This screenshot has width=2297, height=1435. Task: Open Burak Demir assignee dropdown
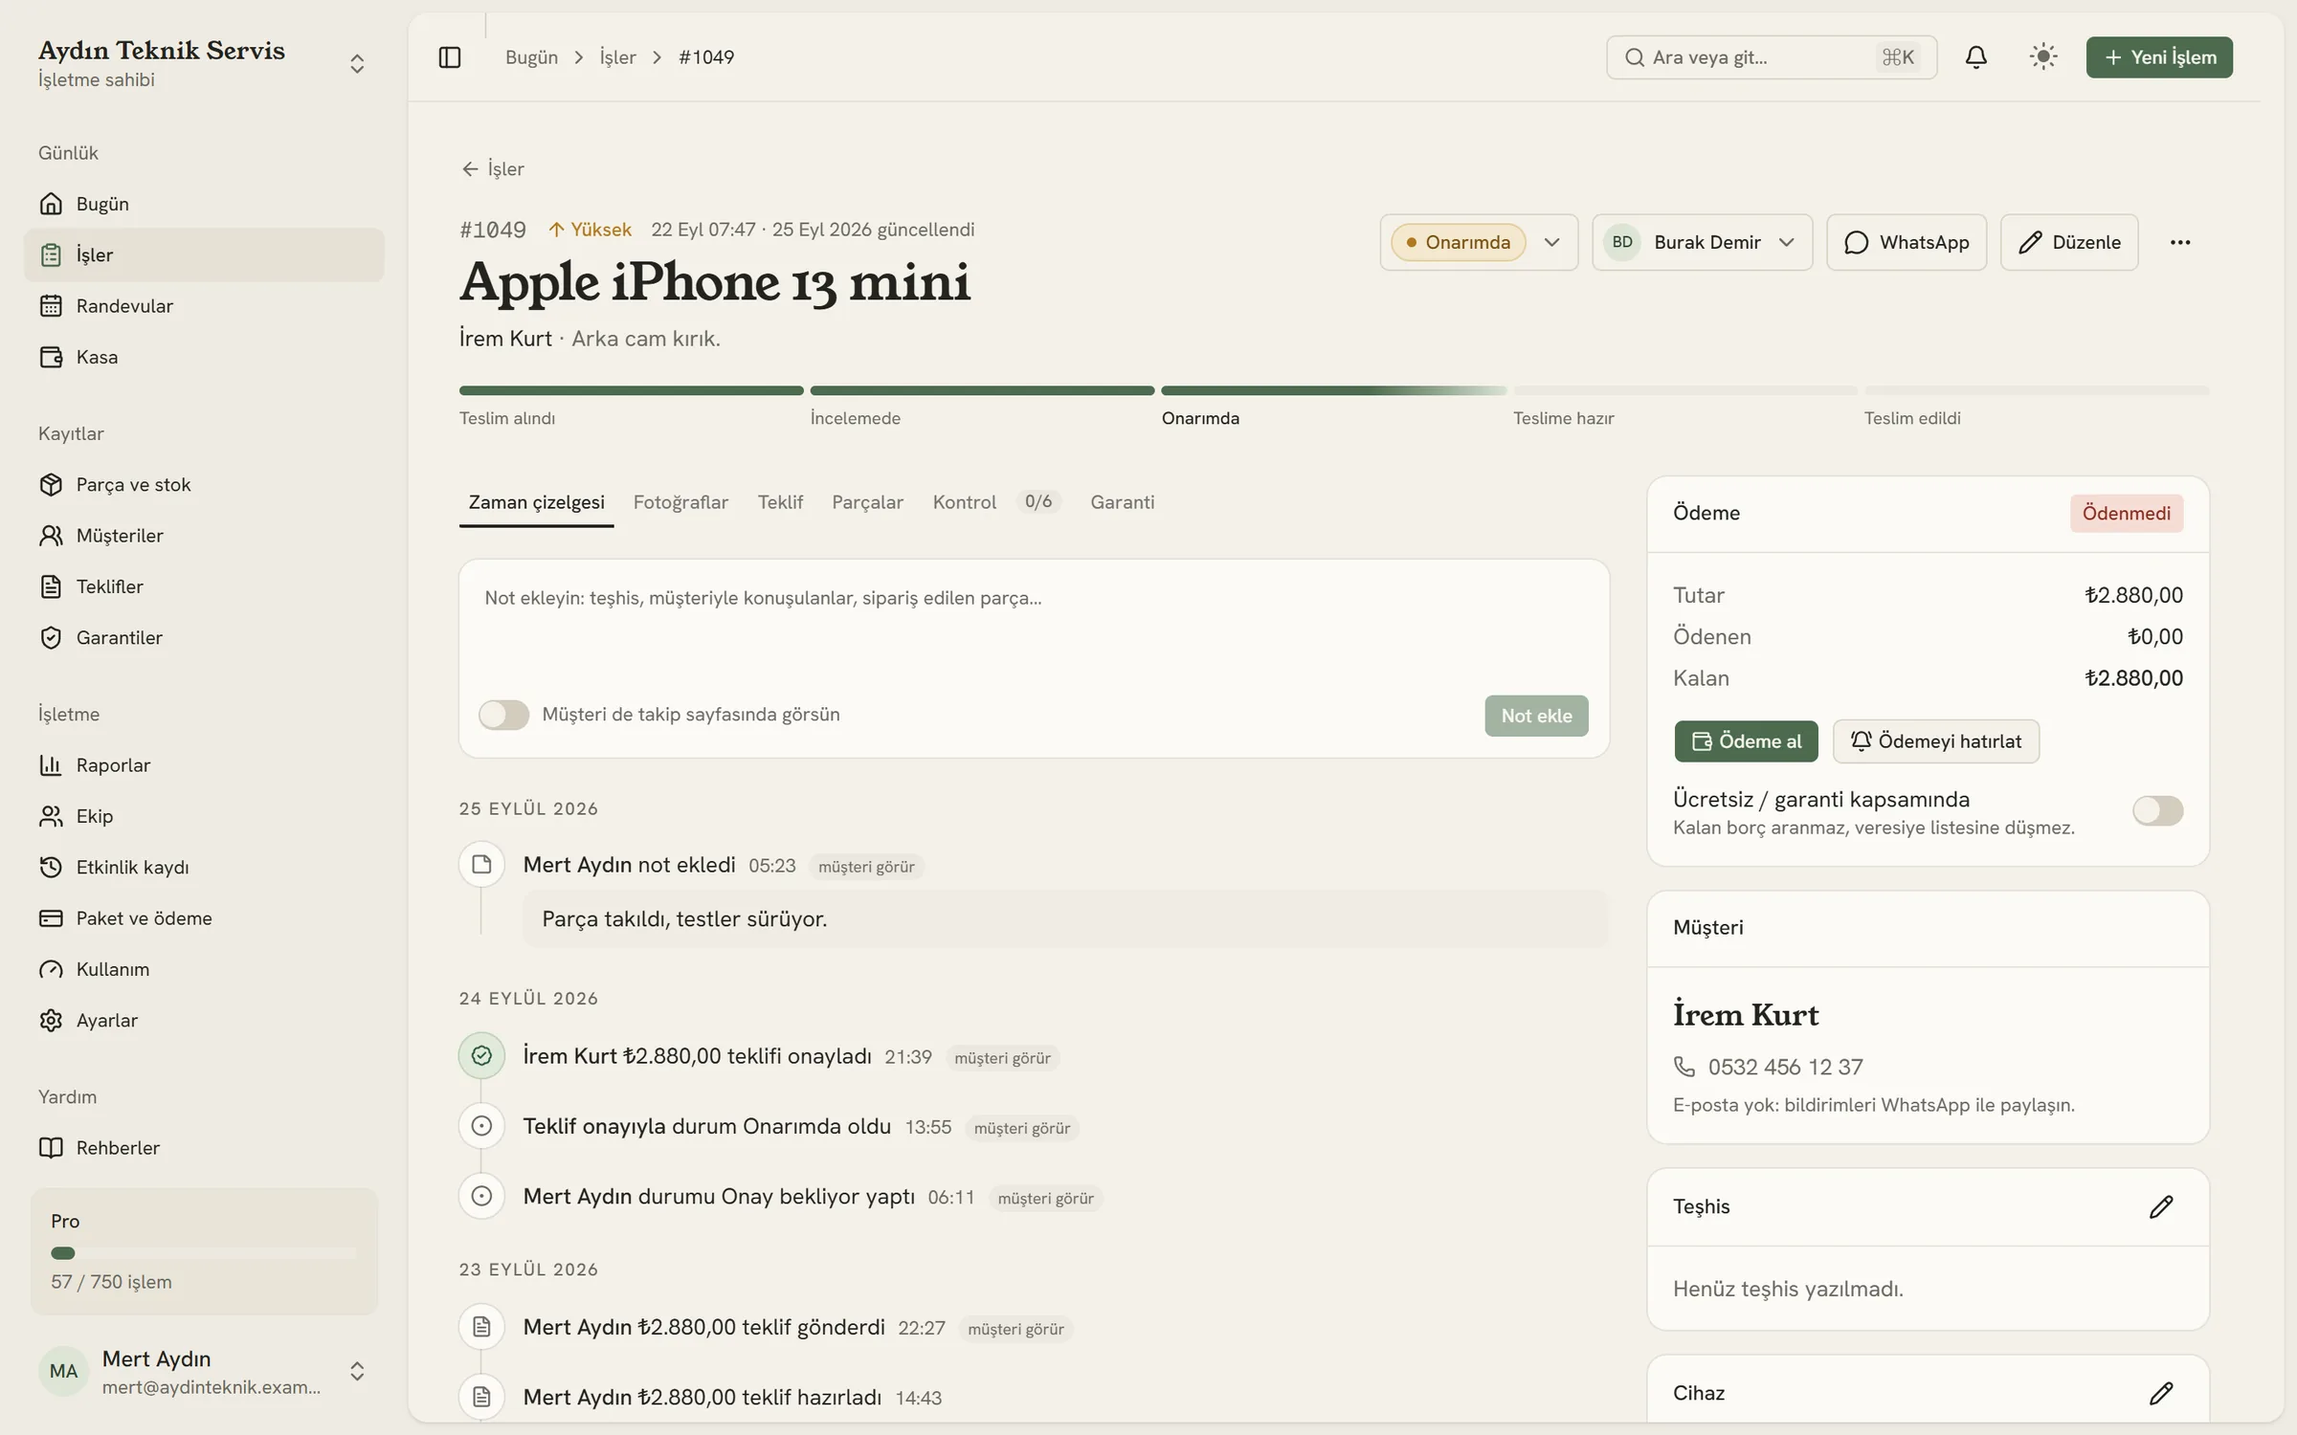pyautogui.click(x=1702, y=242)
